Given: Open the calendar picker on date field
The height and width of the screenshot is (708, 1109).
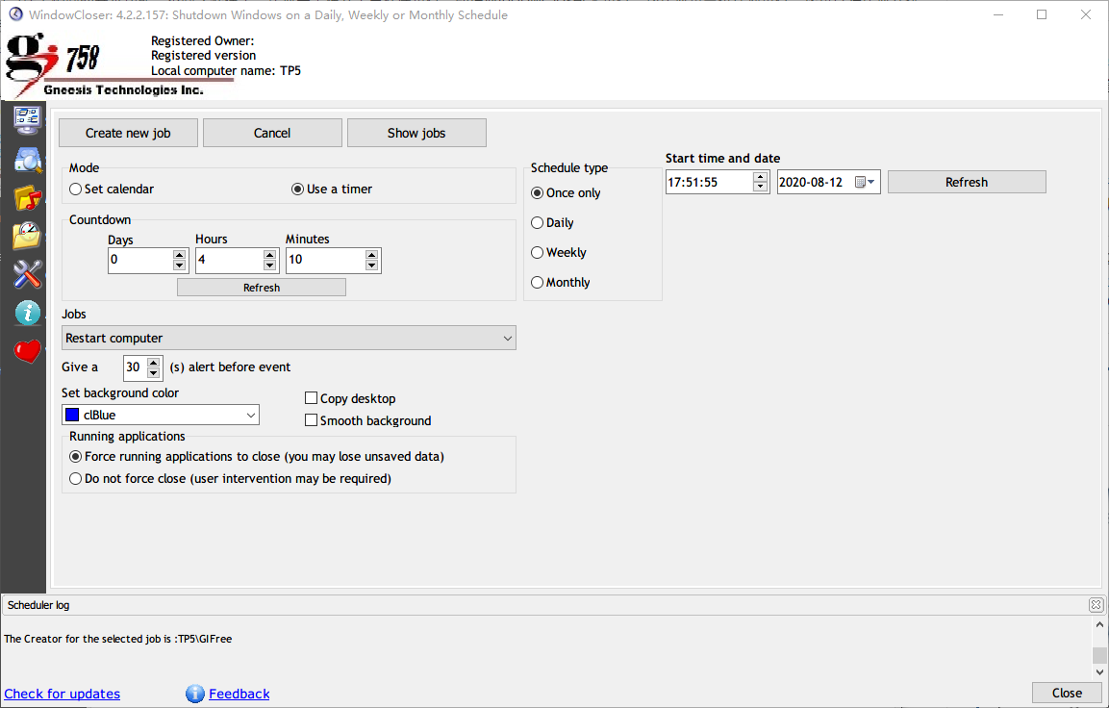Looking at the screenshot, I should pos(866,183).
